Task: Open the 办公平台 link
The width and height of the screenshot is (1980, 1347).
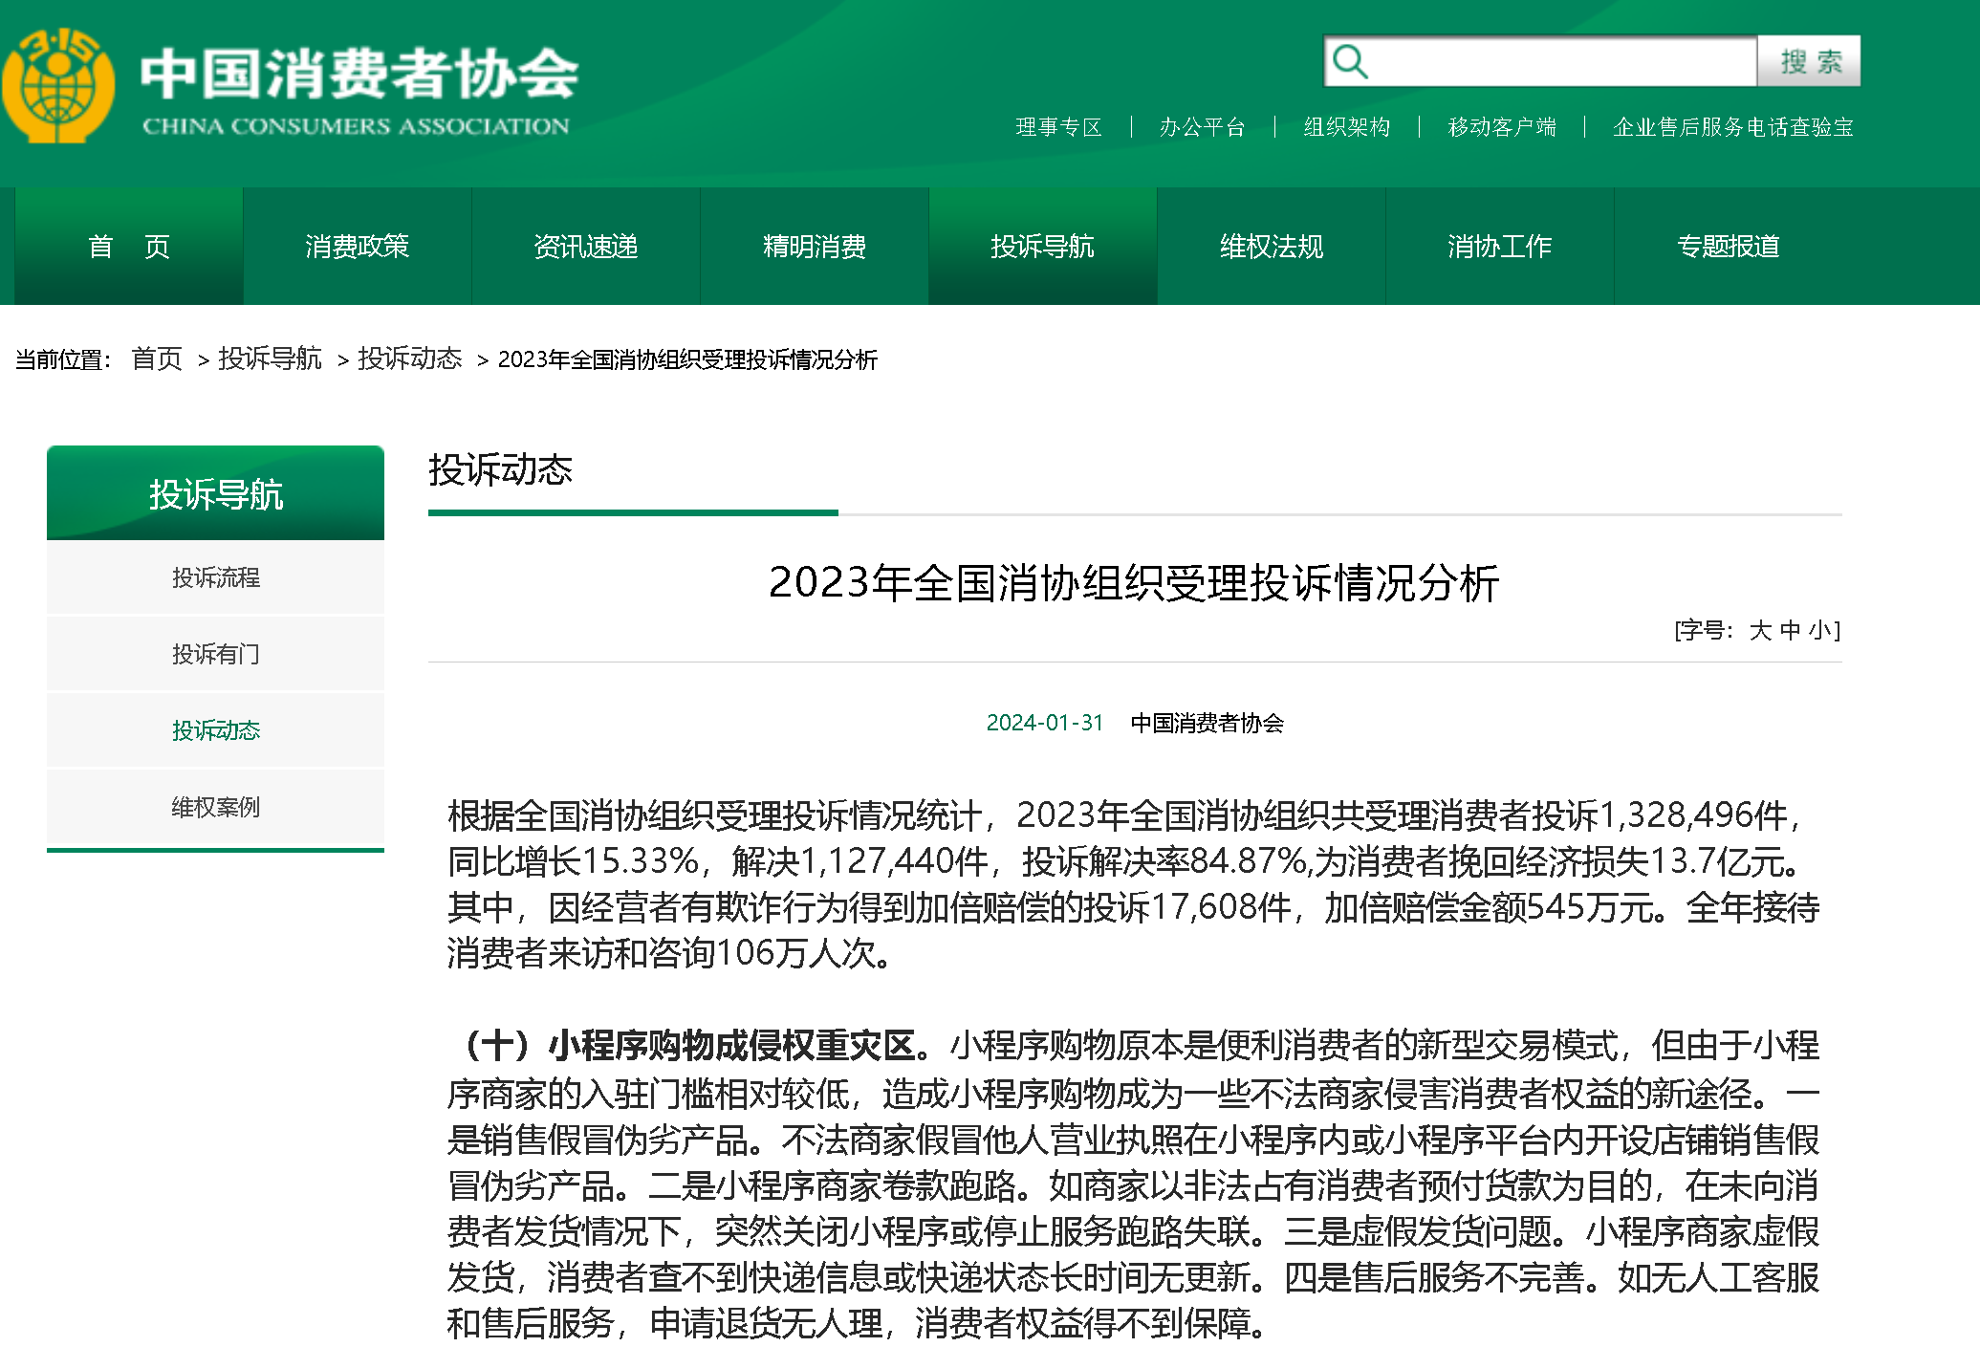Action: 1202,127
